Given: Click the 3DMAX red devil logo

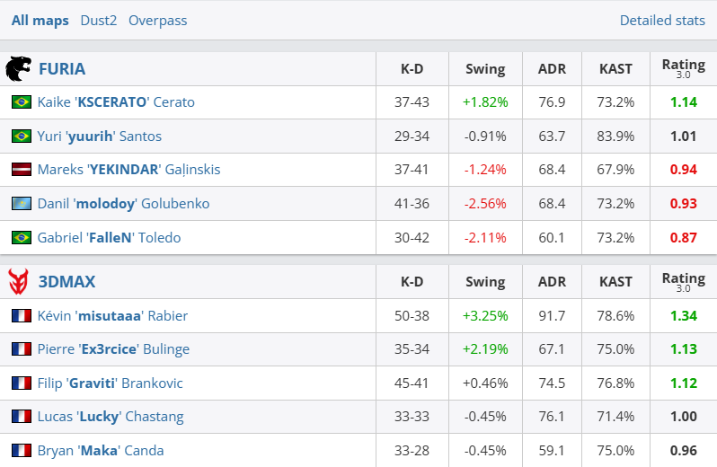Looking at the screenshot, I should (18, 282).
